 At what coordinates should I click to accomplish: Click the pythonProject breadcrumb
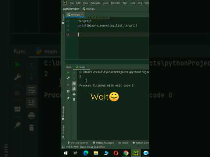71,9
